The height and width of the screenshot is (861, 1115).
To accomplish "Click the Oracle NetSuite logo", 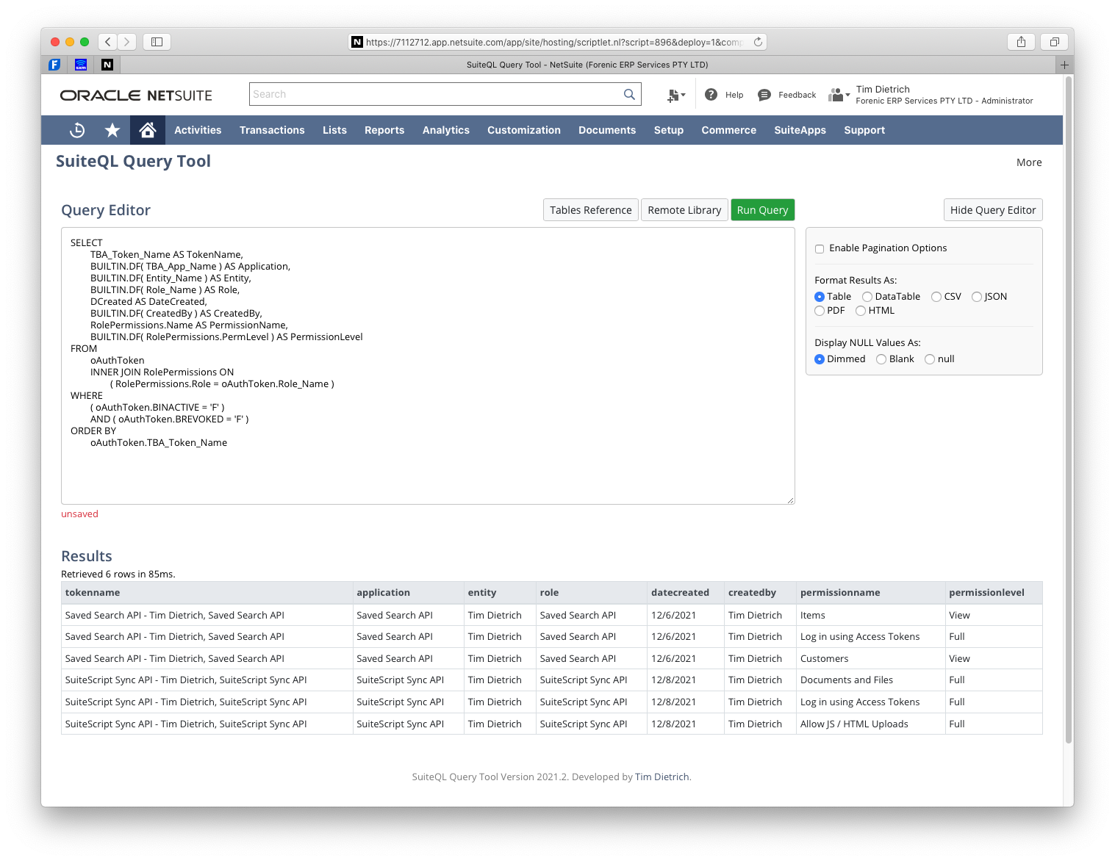I will (136, 96).
